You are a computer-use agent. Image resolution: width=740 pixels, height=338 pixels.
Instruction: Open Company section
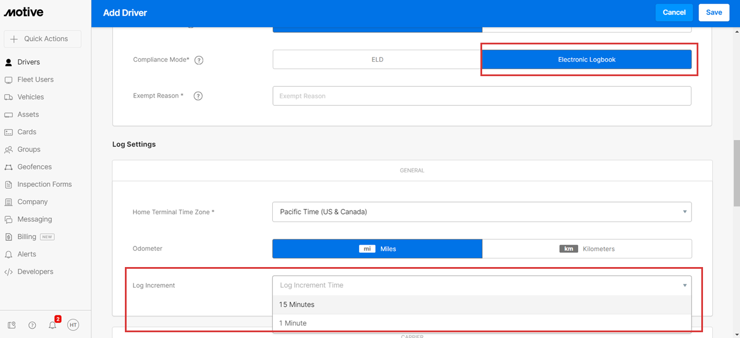(x=32, y=202)
